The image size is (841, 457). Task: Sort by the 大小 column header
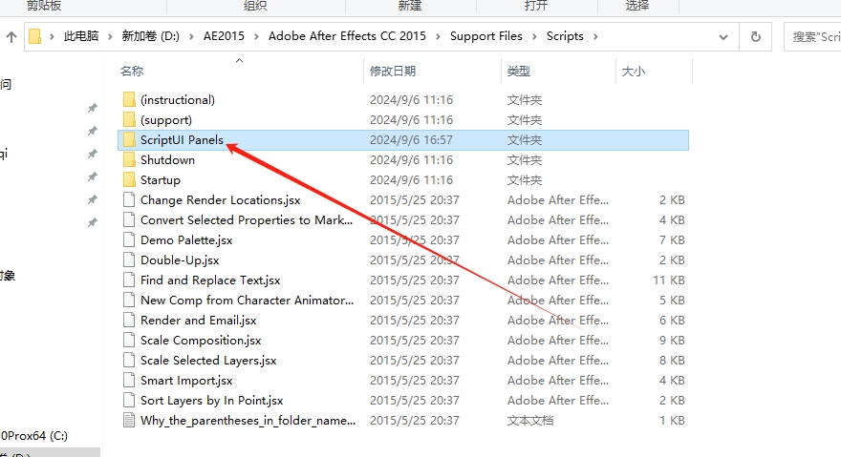[x=633, y=72]
